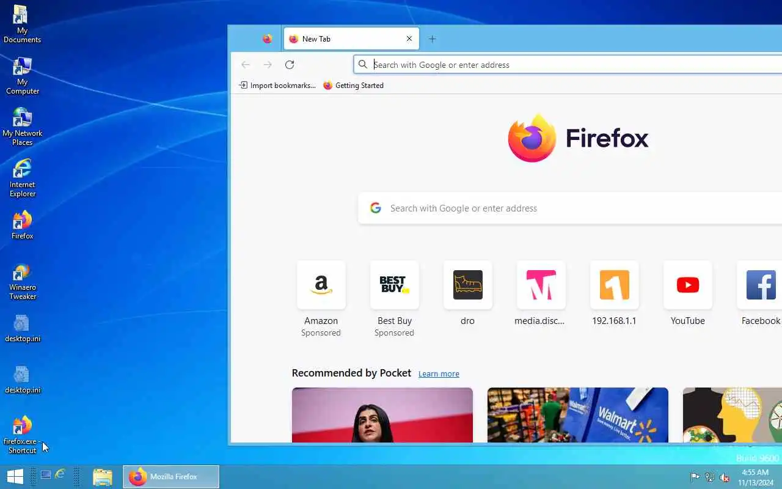Click Mozilla Firefox taskbar button
The image size is (782, 489).
171,477
